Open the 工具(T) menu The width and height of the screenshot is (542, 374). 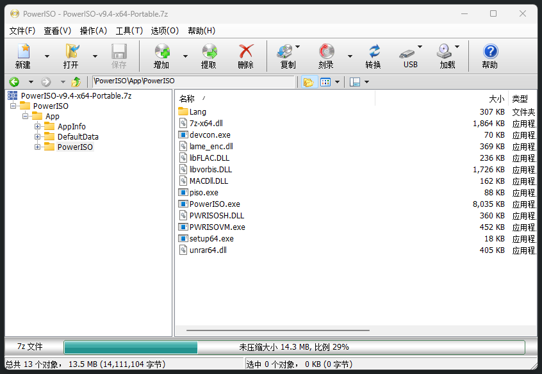pos(129,31)
